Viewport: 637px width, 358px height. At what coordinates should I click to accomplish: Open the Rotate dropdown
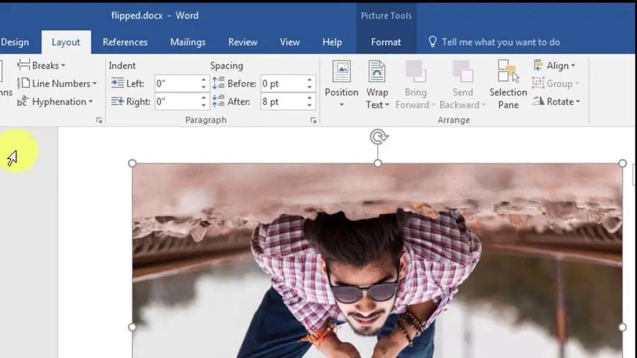[556, 101]
